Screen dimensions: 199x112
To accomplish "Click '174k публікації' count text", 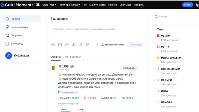I will pos(169,40).
